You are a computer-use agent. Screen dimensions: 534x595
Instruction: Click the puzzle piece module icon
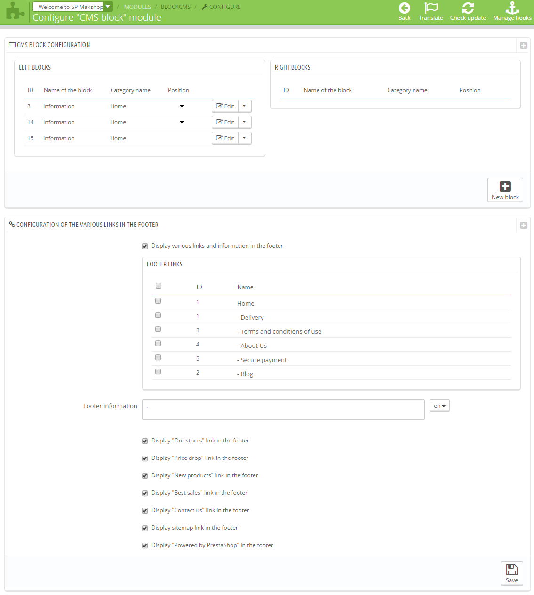[15, 11]
